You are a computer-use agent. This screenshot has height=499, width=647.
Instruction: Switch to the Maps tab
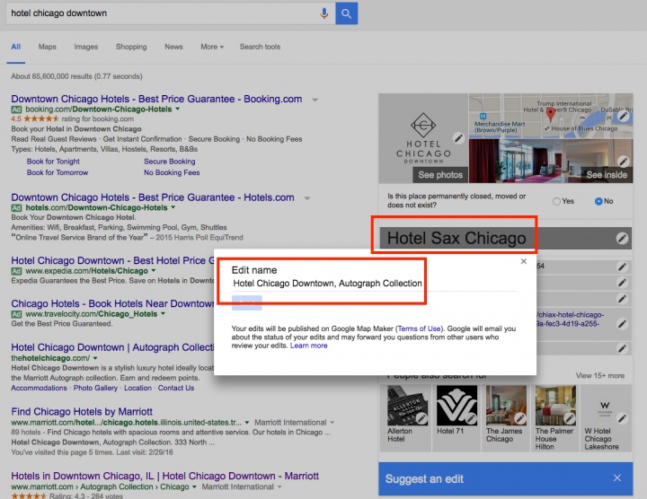click(x=47, y=47)
